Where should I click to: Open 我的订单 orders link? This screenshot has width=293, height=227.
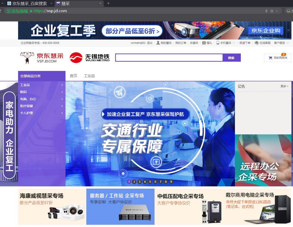tap(181, 43)
